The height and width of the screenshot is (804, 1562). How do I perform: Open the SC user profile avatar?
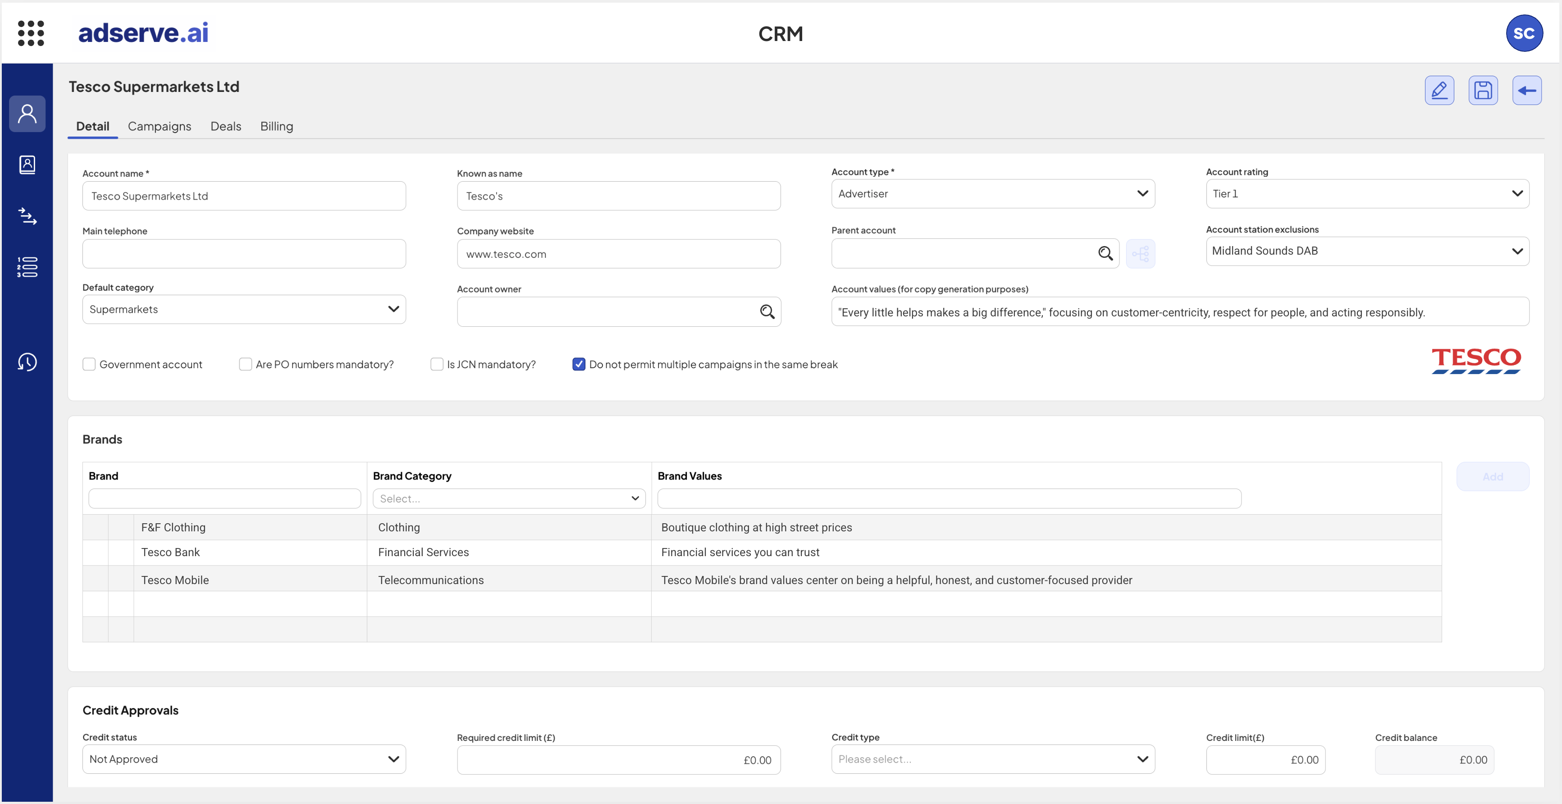(1524, 33)
